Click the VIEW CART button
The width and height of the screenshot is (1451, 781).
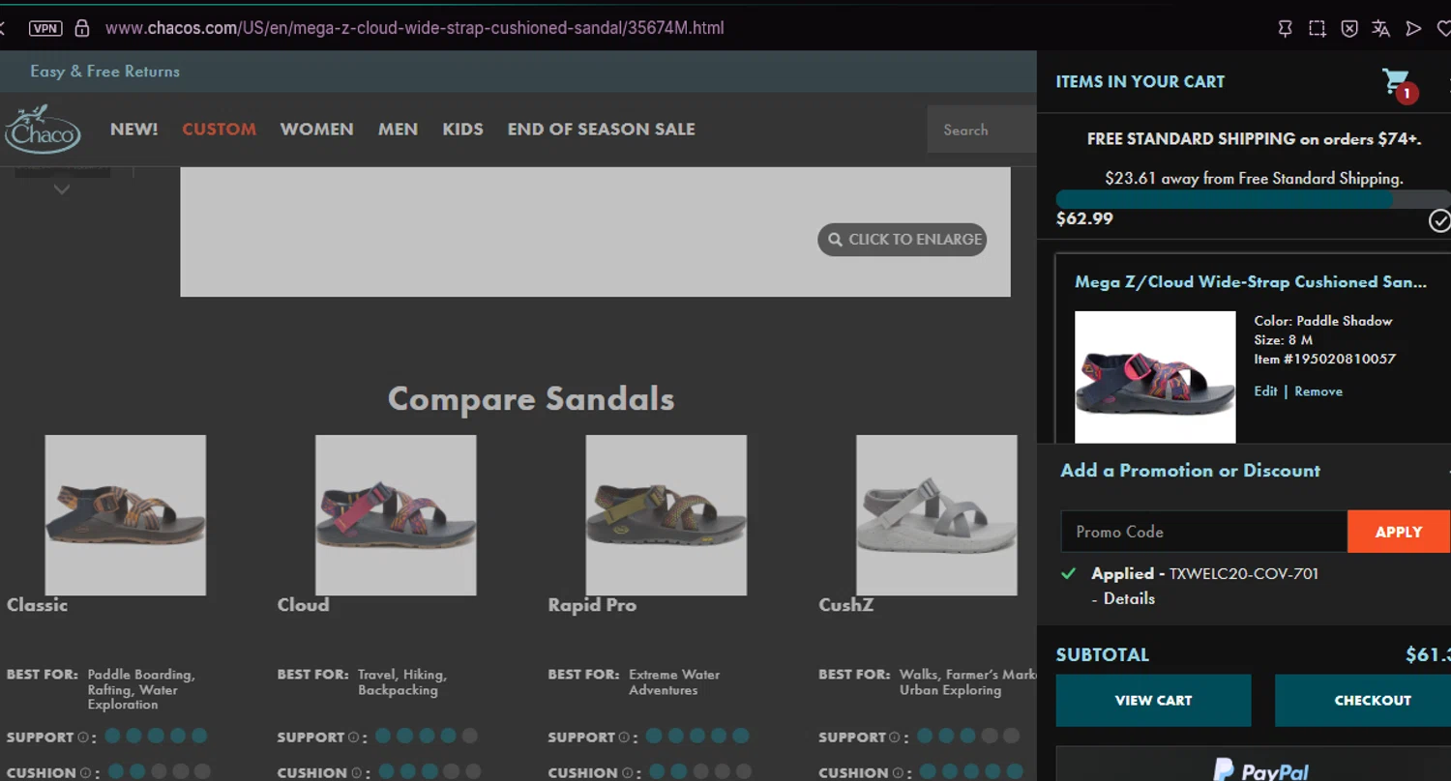[x=1153, y=701]
